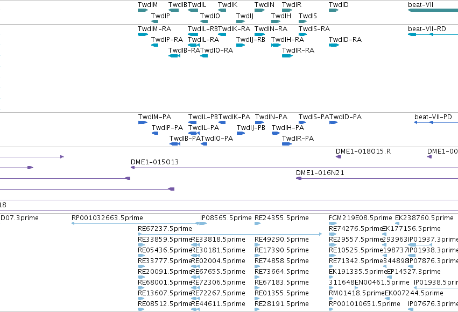Select the TwdlS-RA transcript label
Screen dimensions: 458x312
tap(314, 29)
